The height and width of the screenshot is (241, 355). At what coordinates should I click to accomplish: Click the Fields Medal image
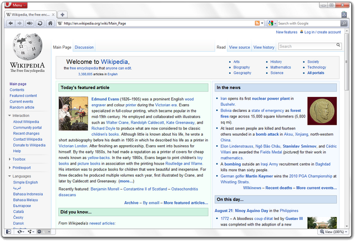click(322, 111)
